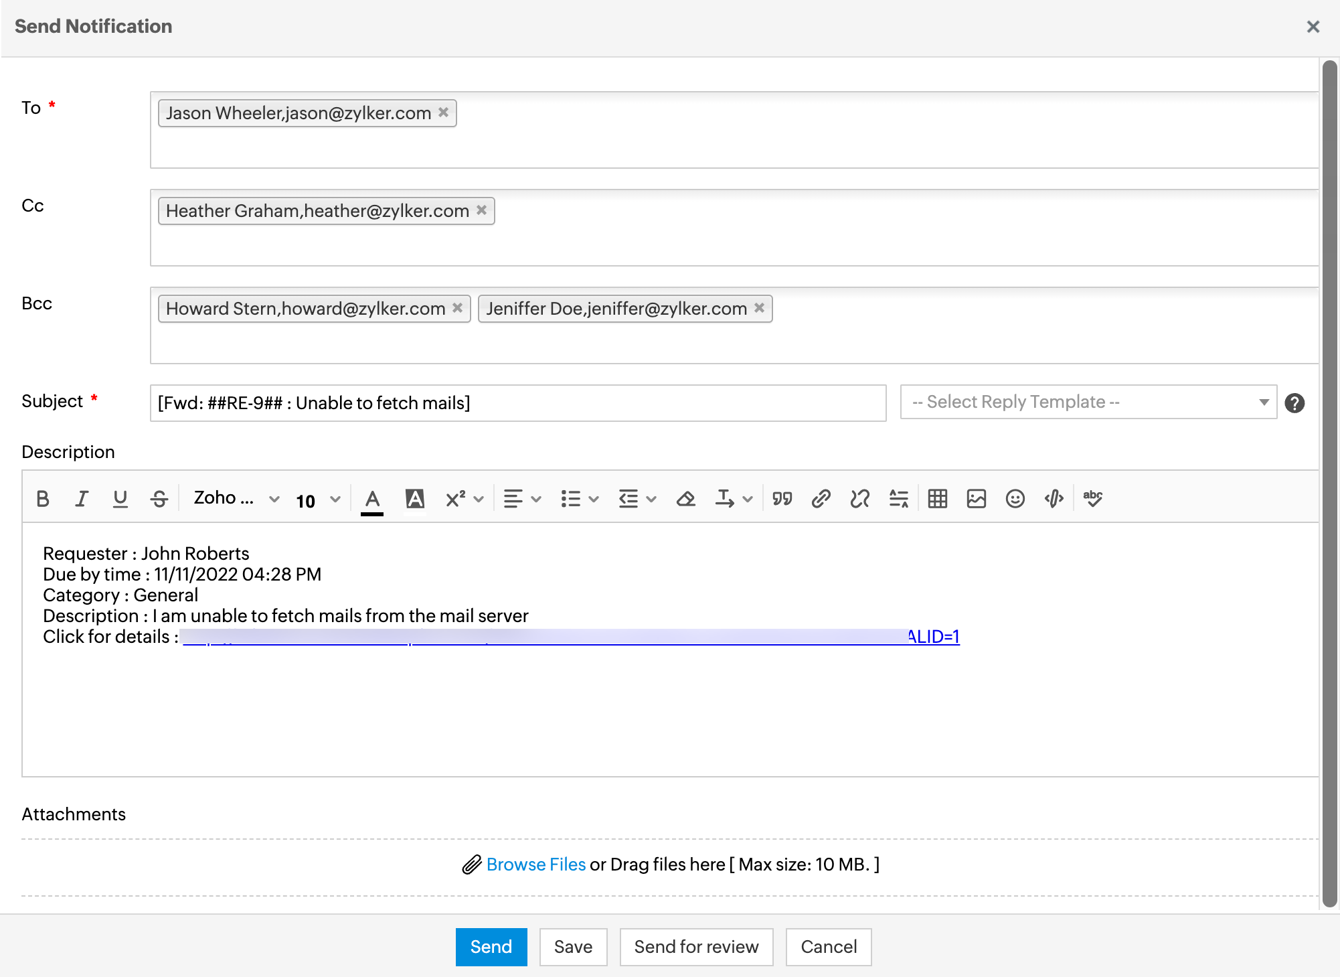Toggle italic formatting
The width and height of the screenshot is (1340, 977).
[x=82, y=499]
